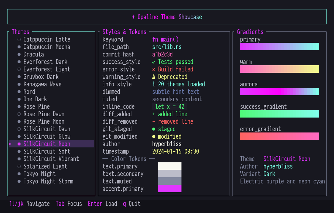The width and height of the screenshot is (334, 213).
Task: Click the green staged status dot
Action: click(154, 129)
